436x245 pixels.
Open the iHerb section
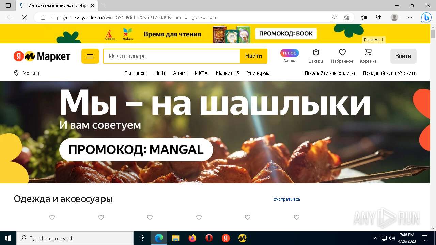(x=159, y=73)
